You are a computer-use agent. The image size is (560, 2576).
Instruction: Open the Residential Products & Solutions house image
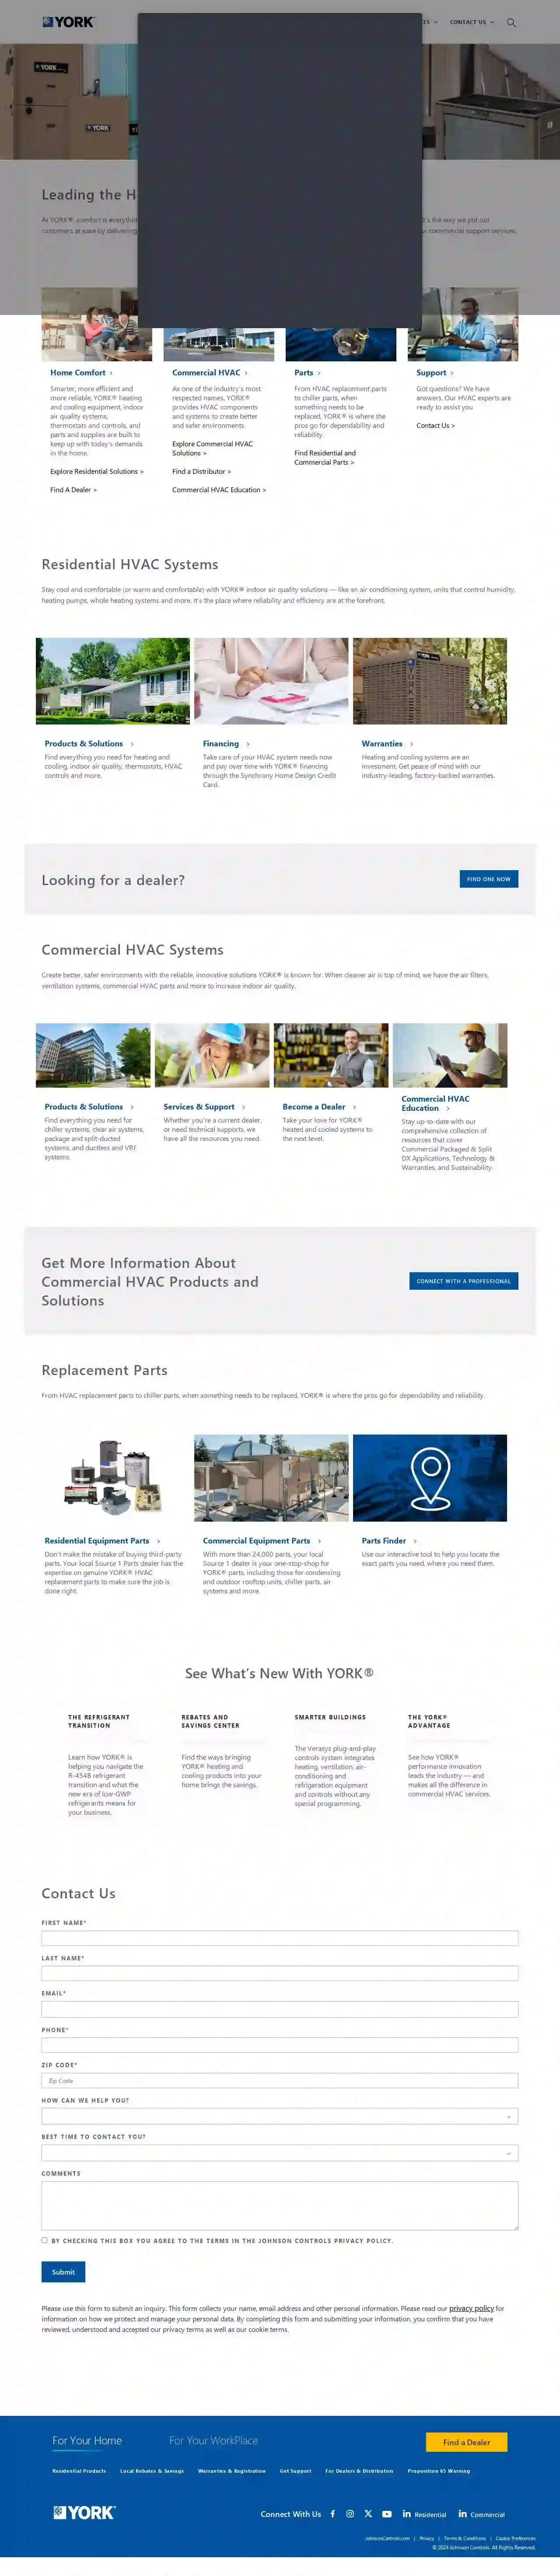(x=113, y=681)
